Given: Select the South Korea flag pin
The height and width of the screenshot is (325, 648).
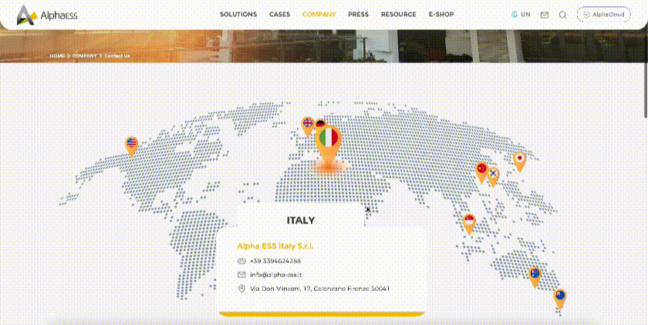Looking at the screenshot, I should tap(494, 174).
